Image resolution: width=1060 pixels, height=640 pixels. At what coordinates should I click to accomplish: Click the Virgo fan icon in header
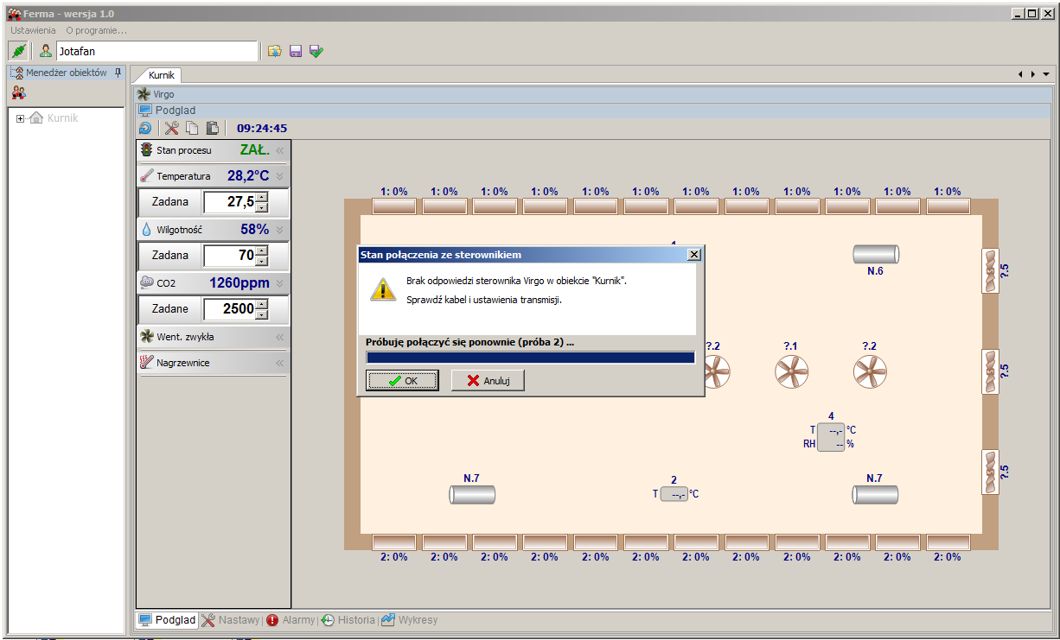point(144,94)
